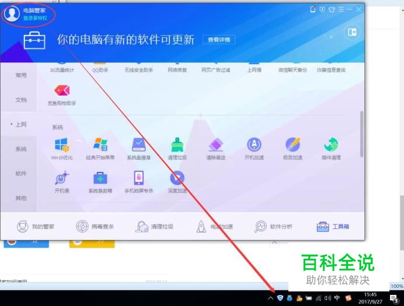The width and height of the screenshot is (404, 306).
Task: Click the 电脑管家 shield tray icon
Action: tap(280, 298)
